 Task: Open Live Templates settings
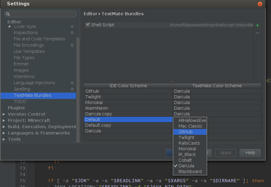click(29, 51)
